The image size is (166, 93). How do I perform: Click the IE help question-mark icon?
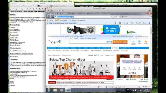pyautogui.click(x=149, y=23)
